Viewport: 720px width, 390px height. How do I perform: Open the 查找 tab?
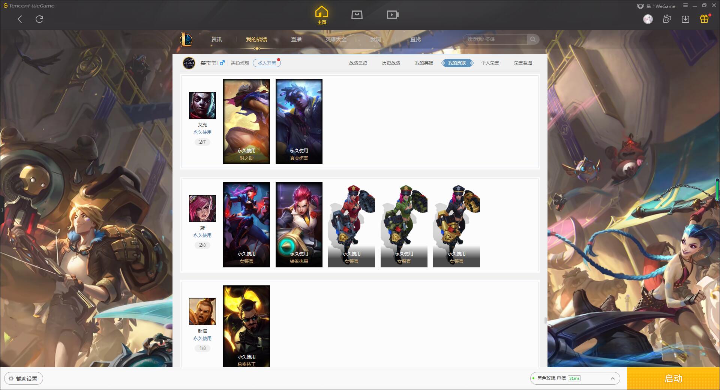415,39
